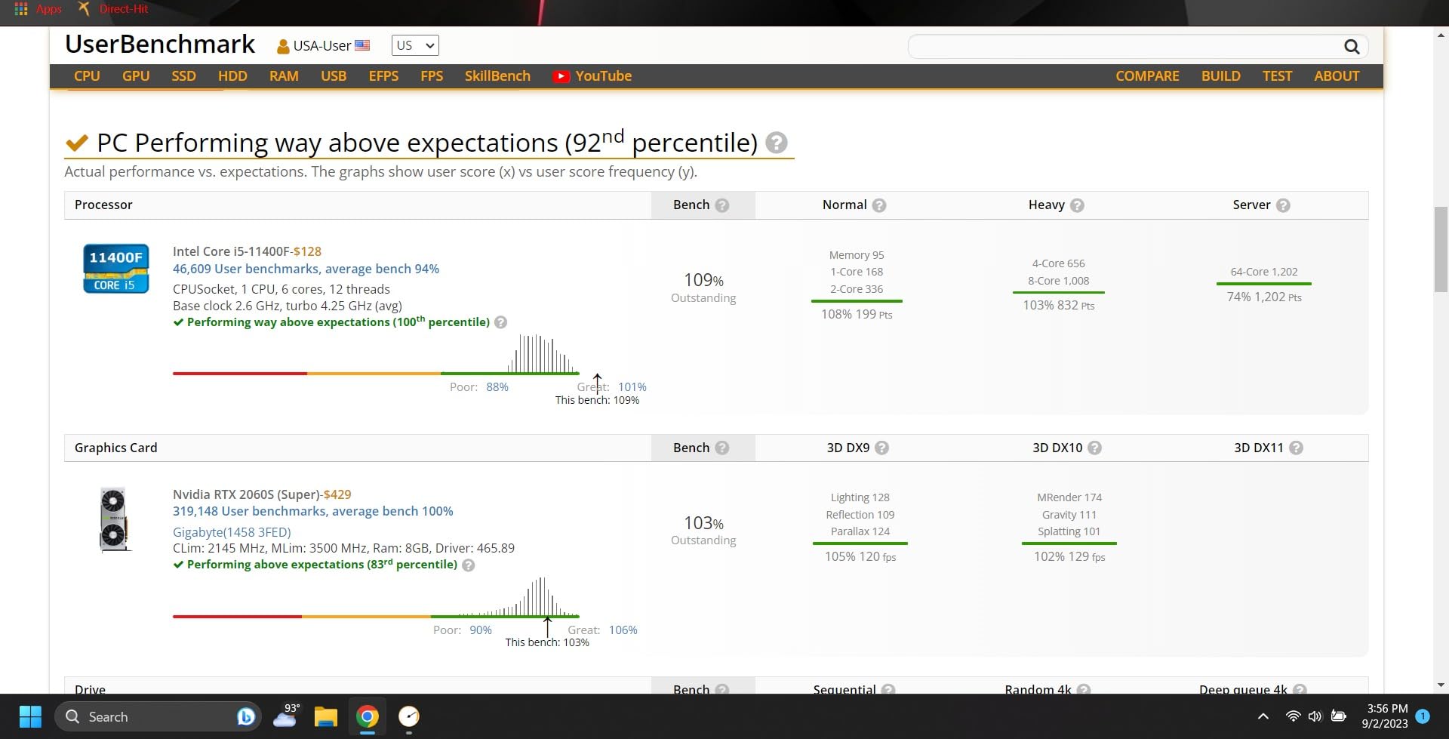Image resolution: width=1449 pixels, height=739 pixels.
Task: Click help icon next to 3D DX10
Action: (x=1094, y=448)
